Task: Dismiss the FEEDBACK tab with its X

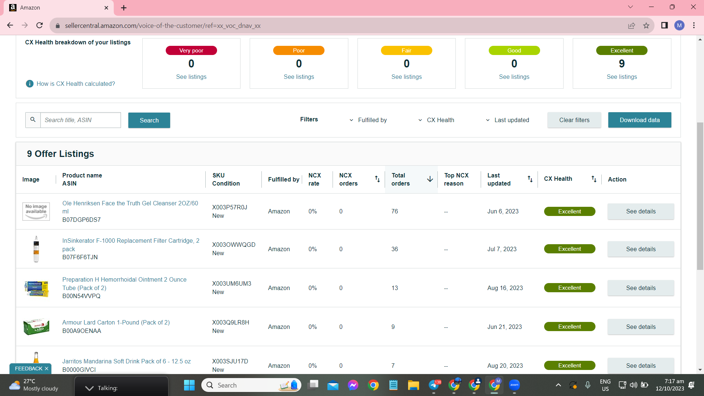Action: pyautogui.click(x=47, y=368)
